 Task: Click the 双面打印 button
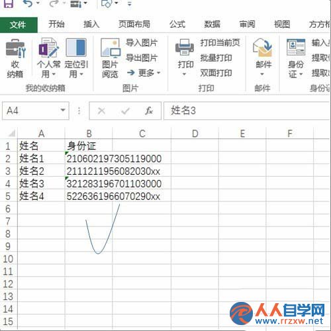216,73
